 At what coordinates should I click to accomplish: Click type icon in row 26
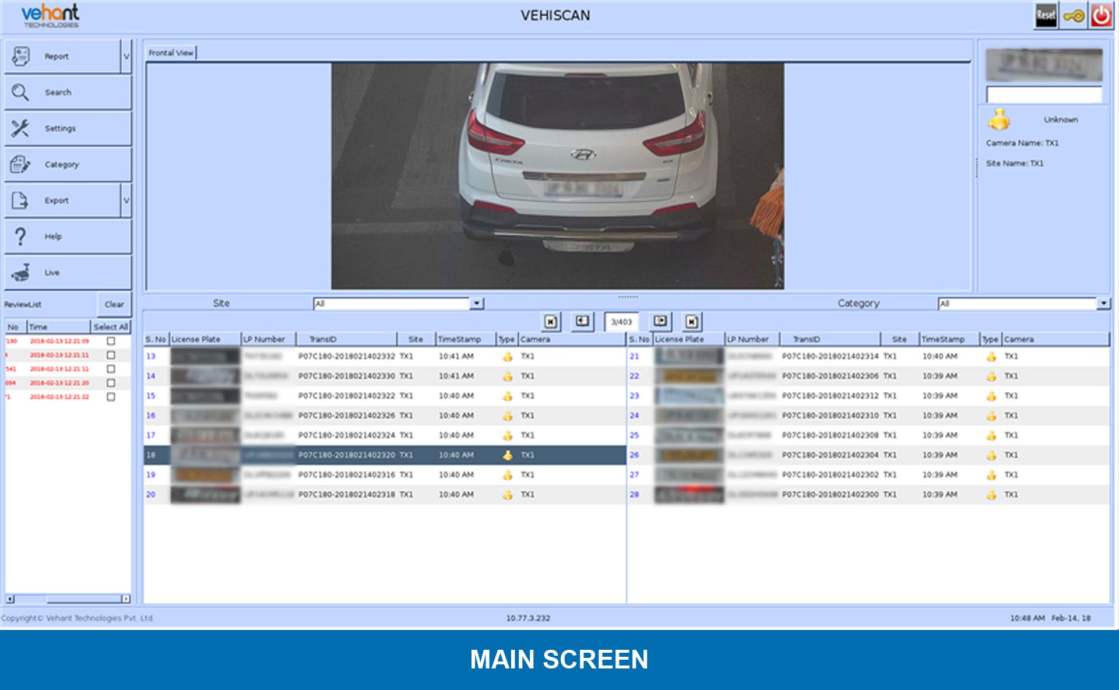point(991,455)
